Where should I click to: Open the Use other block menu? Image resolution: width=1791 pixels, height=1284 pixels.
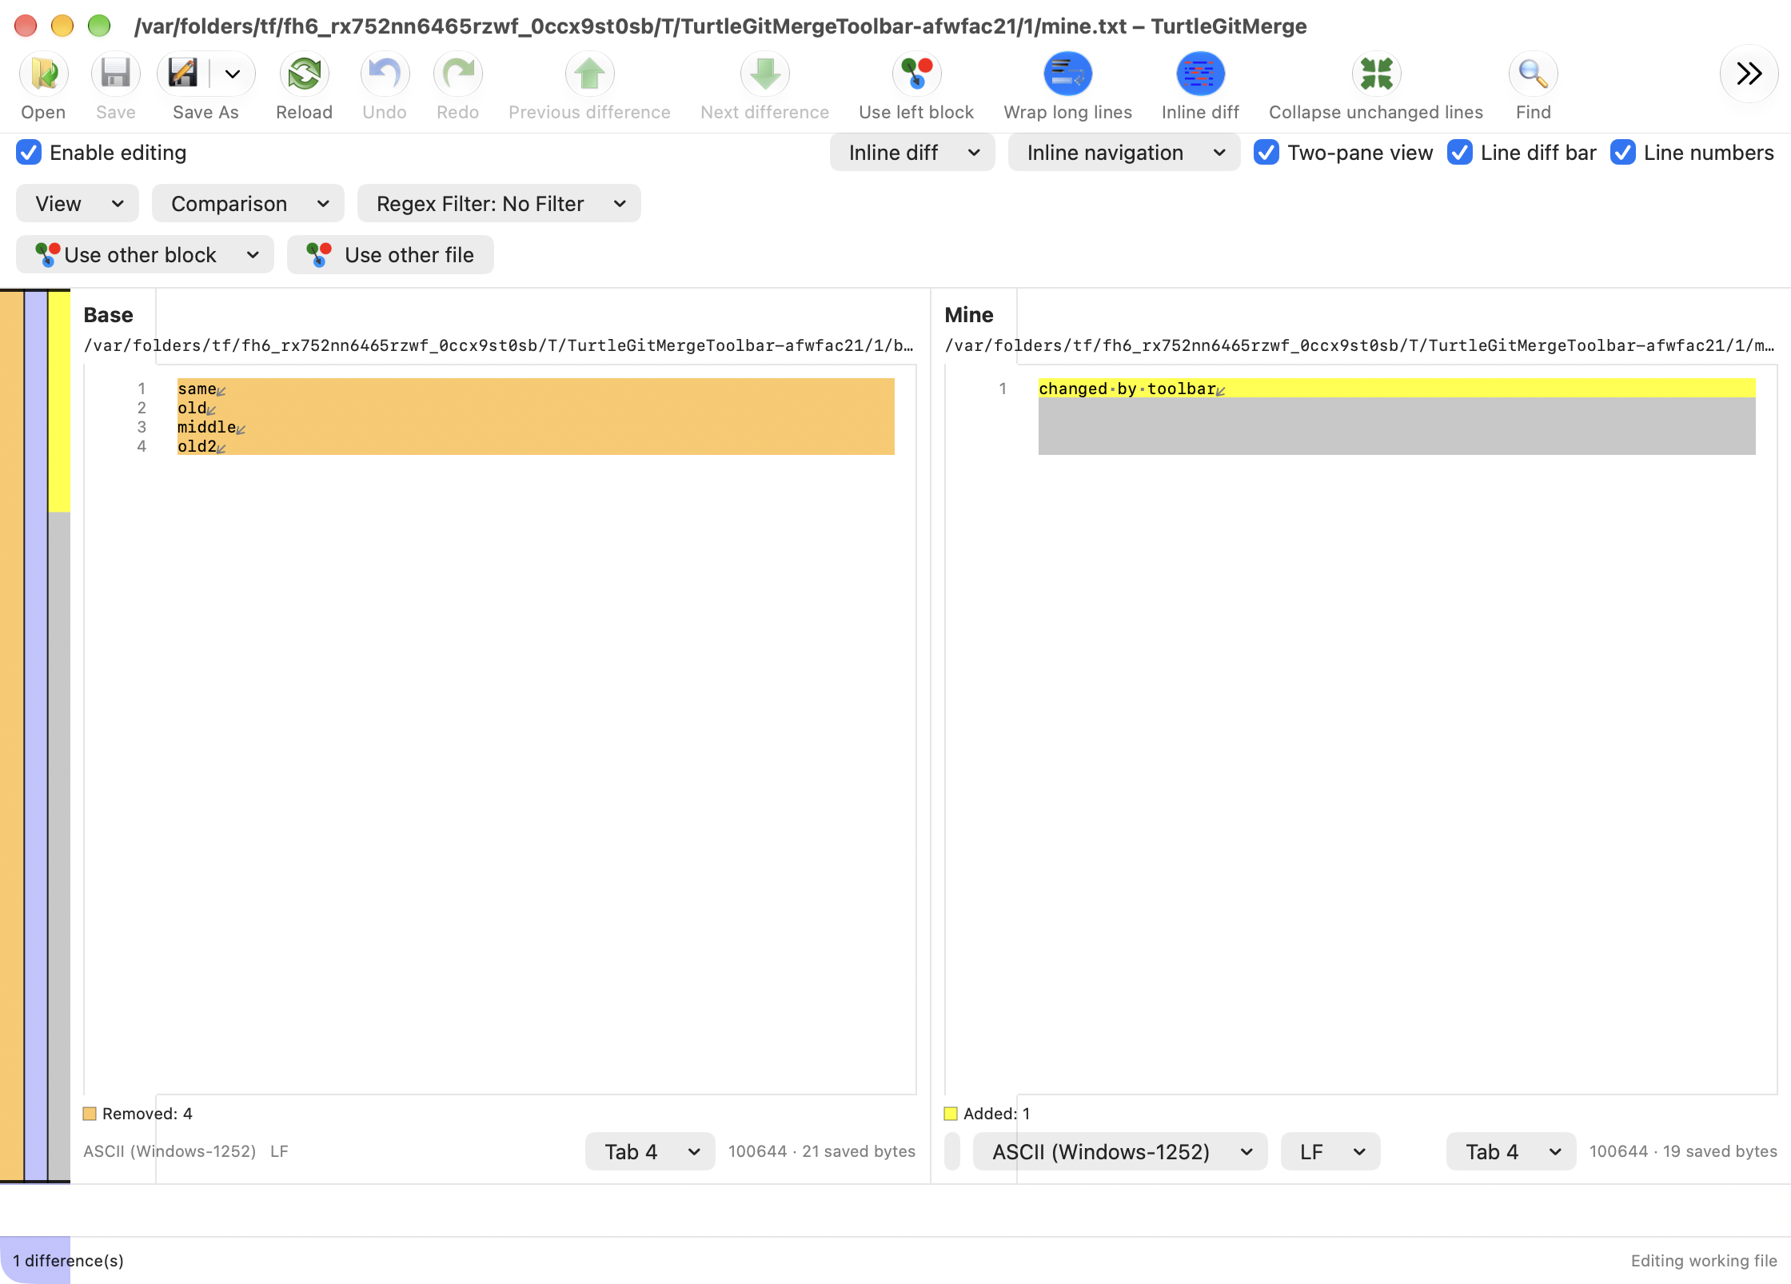(145, 254)
